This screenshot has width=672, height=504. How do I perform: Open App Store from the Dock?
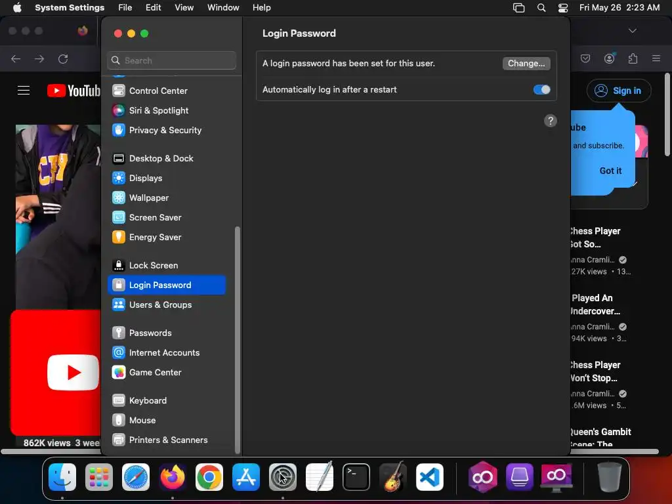246,477
